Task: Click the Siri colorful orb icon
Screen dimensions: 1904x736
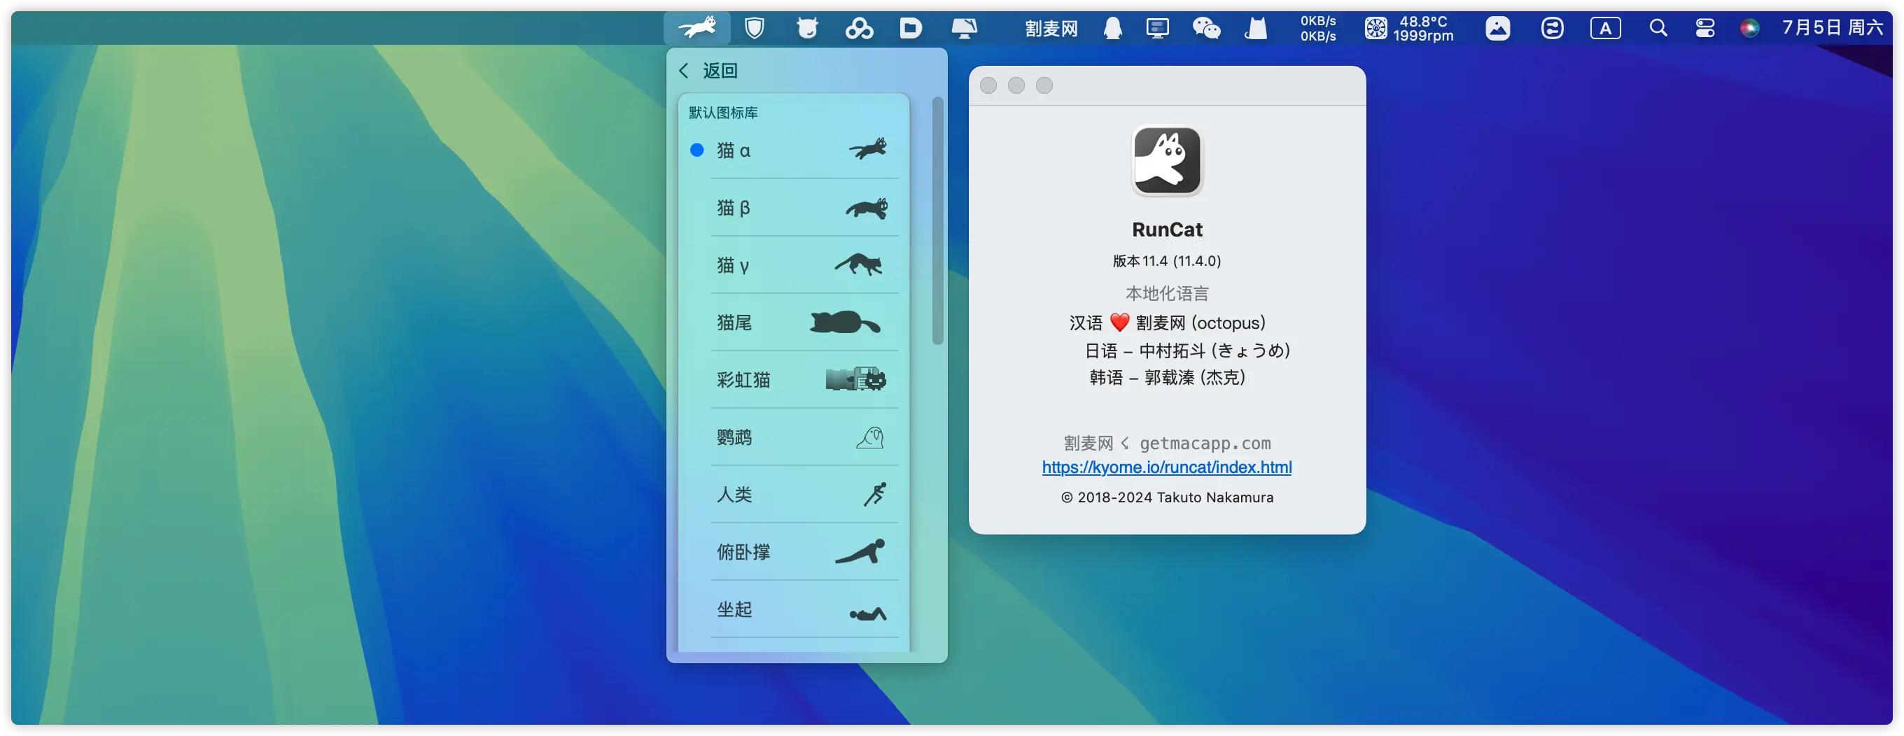Action: pyautogui.click(x=1749, y=28)
